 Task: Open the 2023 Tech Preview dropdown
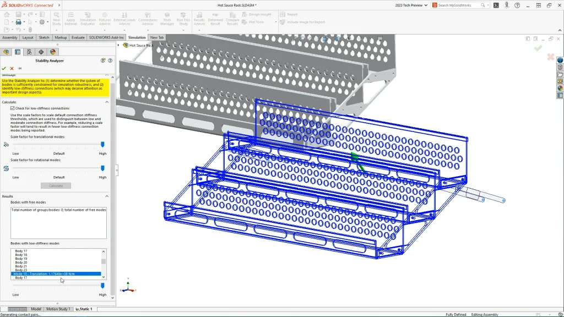412,5
